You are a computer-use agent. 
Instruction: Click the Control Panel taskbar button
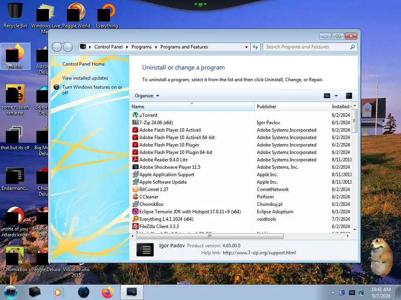(132, 292)
